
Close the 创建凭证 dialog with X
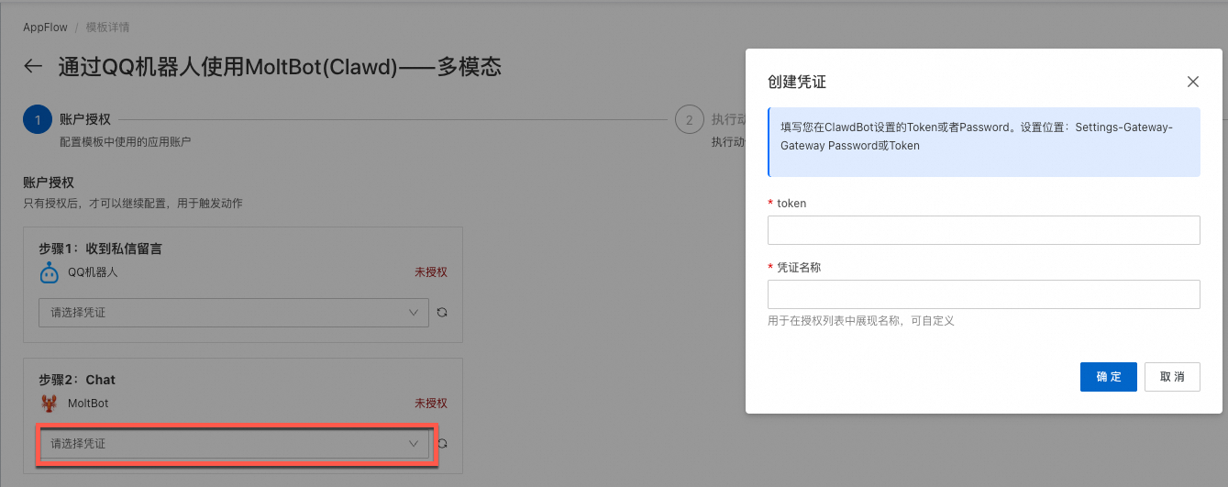point(1193,82)
